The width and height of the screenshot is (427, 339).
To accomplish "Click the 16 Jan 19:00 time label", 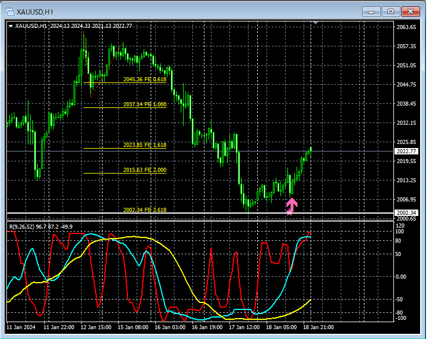I will click(207, 327).
